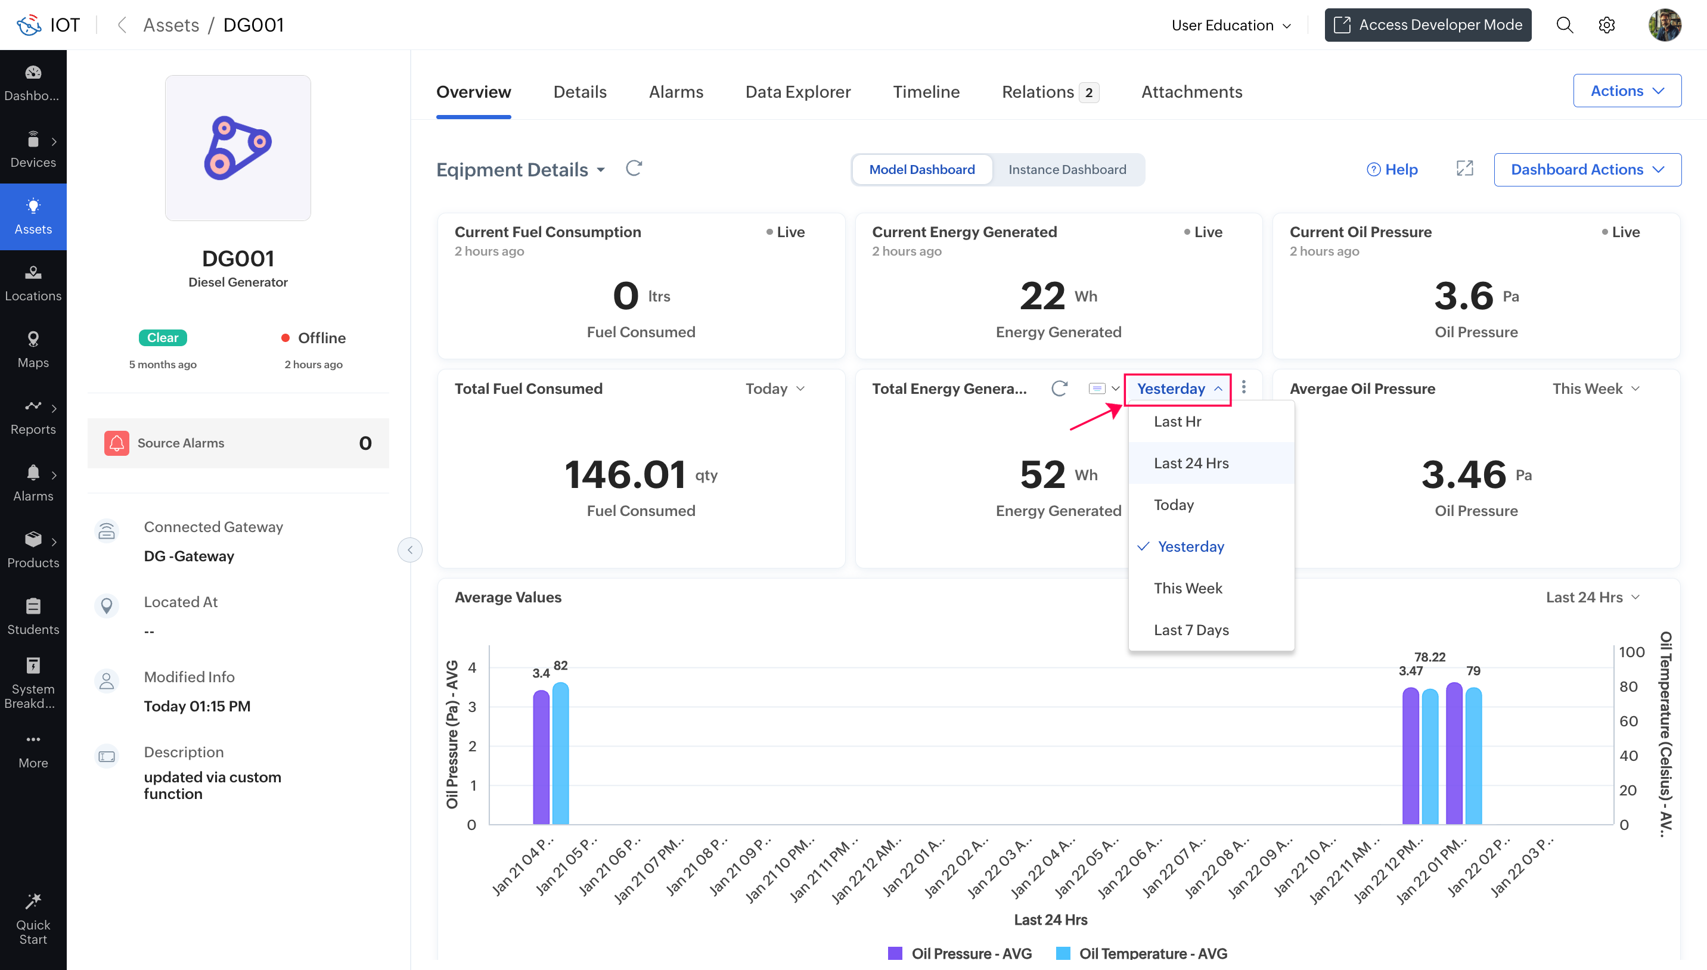Image resolution: width=1707 pixels, height=970 pixels.
Task: Open three-dot menu on Total Energy widget
Action: [1243, 387]
